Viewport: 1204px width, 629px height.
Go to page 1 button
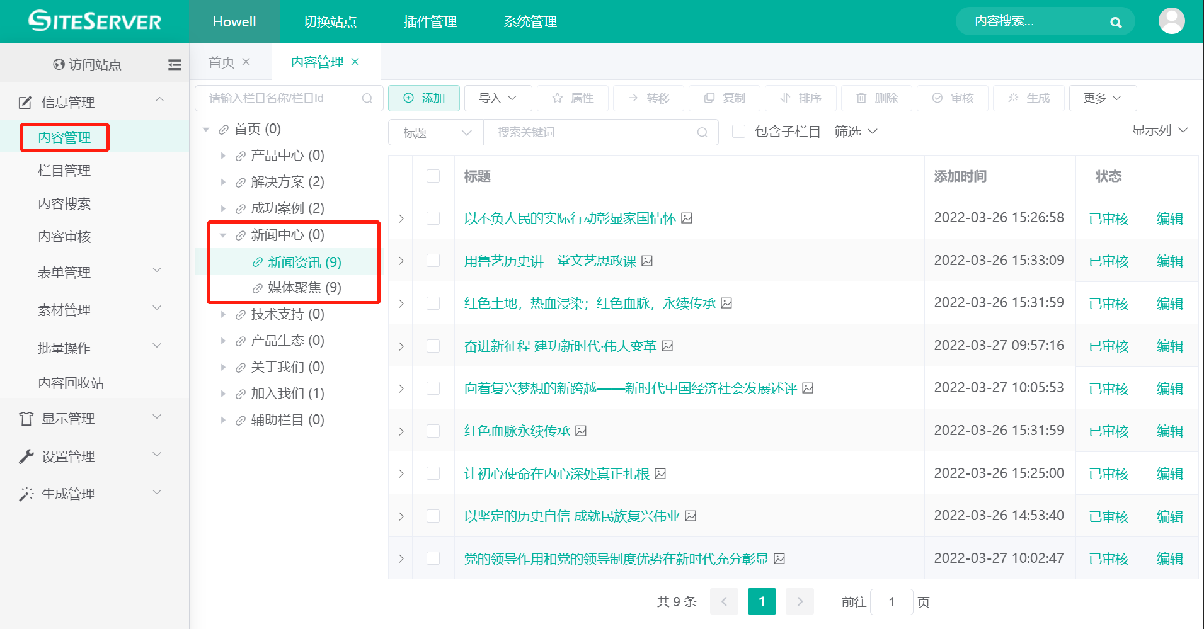[x=762, y=601]
